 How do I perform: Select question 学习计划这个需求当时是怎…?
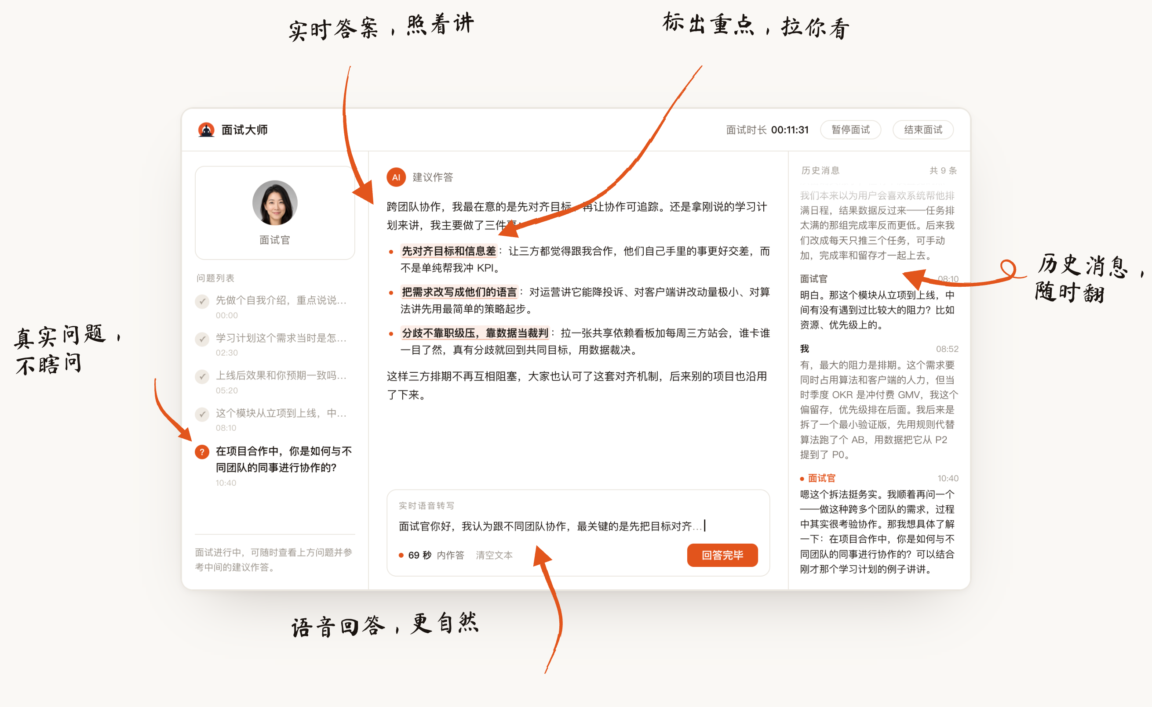coord(281,338)
